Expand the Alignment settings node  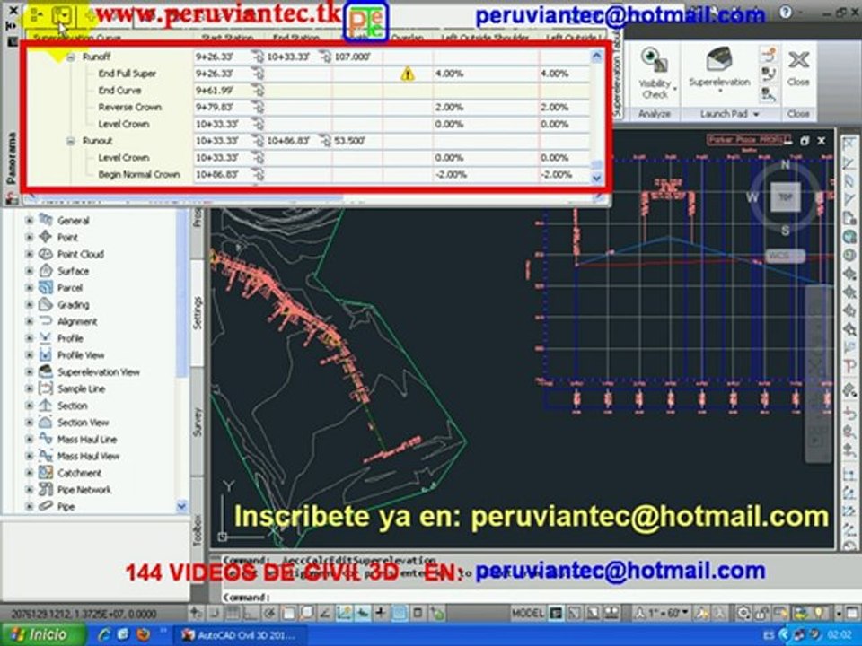[x=29, y=321]
